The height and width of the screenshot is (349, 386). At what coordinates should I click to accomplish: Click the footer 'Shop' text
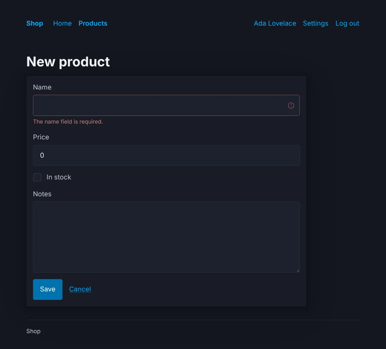point(33,331)
